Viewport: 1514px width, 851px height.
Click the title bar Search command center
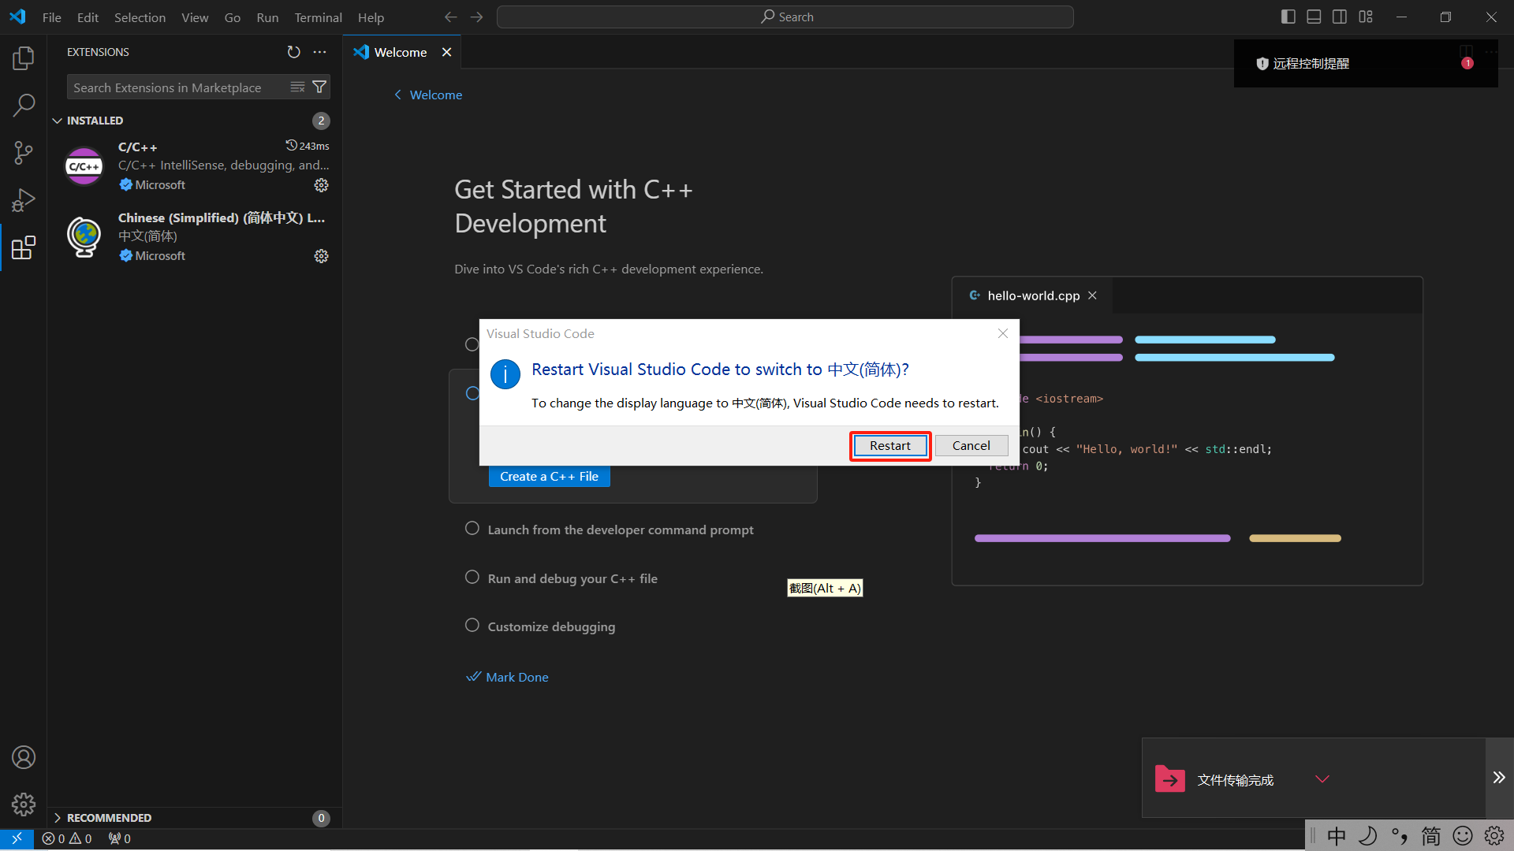point(785,17)
